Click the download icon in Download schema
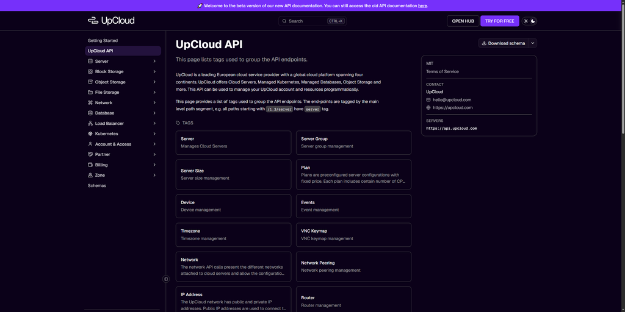625x312 pixels. pyautogui.click(x=484, y=43)
